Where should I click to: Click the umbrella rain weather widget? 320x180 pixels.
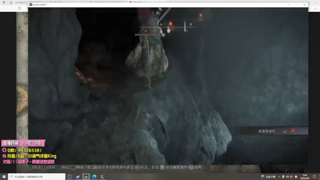point(268,177)
